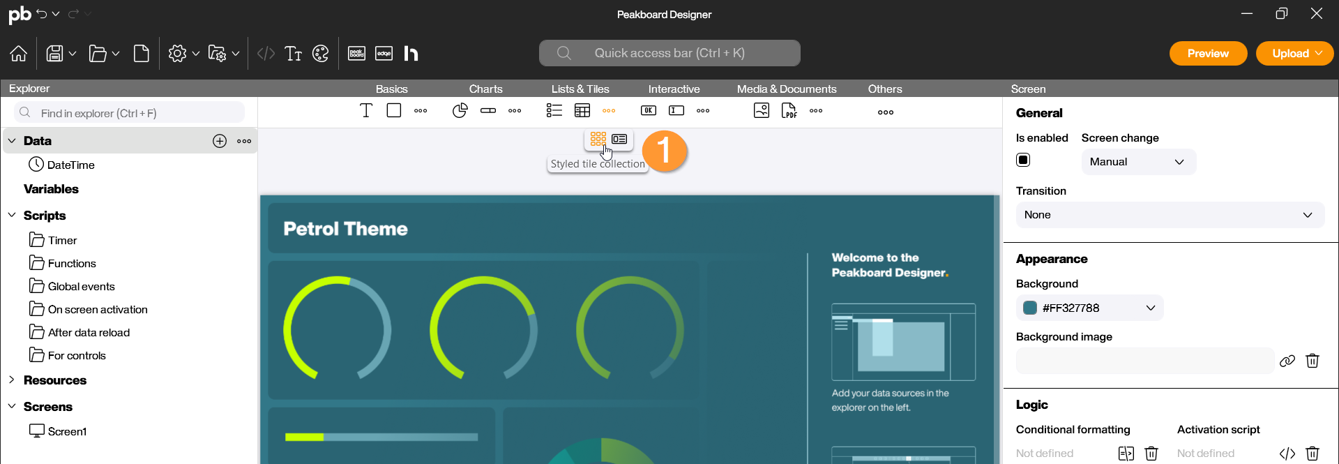1339x464 pixels.
Task: Select the table control in Lists & Tiles
Action: click(582, 111)
